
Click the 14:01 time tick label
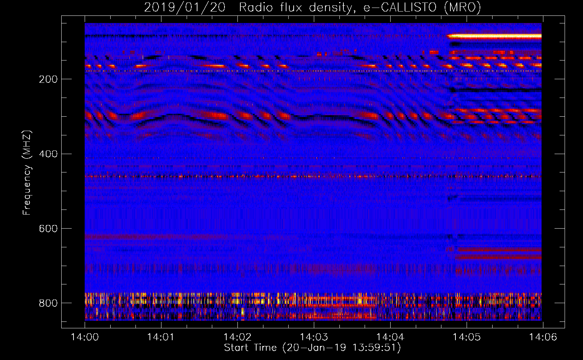pyautogui.click(x=161, y=337)
